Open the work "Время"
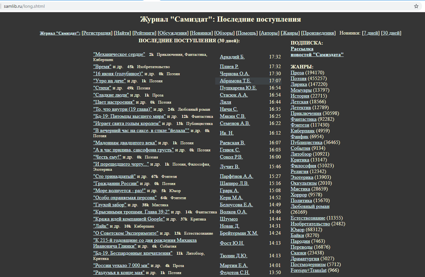The width and height of the screenshot is (425, 277). point(102,66)
